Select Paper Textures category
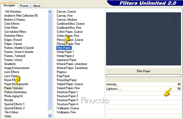This screenshot has height=119, width=183. (14, 88)
